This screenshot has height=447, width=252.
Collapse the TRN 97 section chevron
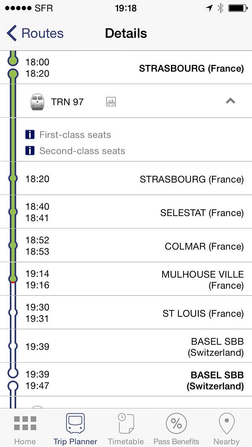(230, 101)
